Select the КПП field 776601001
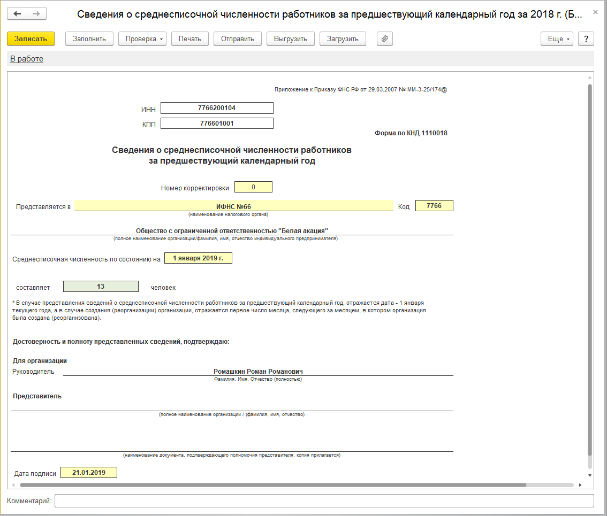This screenshot has width=607, height=516. pos(217,124)
